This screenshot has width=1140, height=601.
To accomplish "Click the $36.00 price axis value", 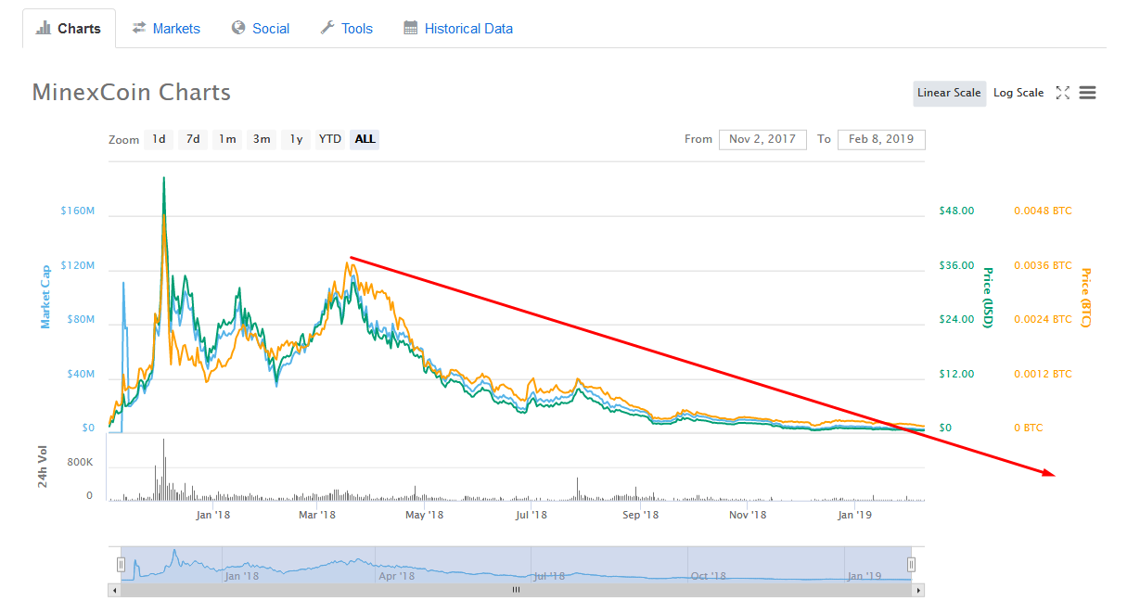I will point(956,265).
